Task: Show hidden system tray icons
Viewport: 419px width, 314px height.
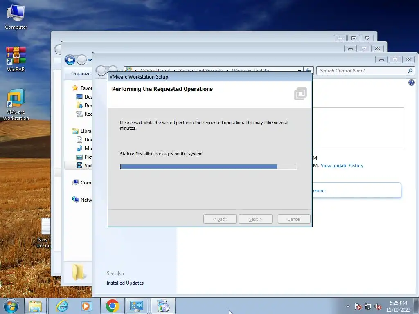Action: [348, 306]
